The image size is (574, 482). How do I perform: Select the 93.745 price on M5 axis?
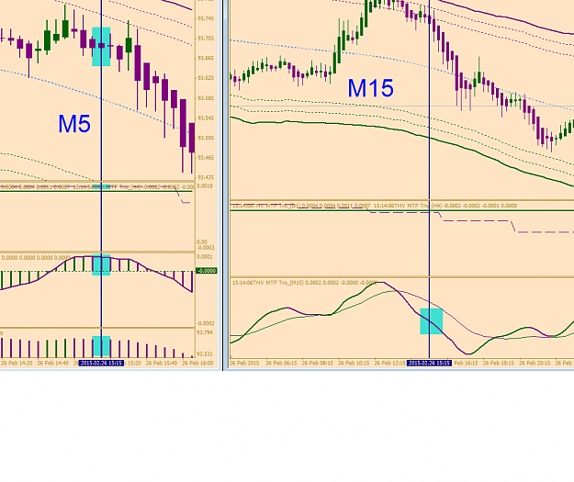[206, 18]
